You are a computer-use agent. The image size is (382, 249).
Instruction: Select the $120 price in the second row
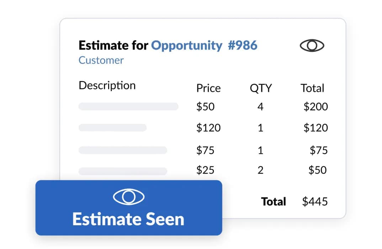tap(208, 128)
